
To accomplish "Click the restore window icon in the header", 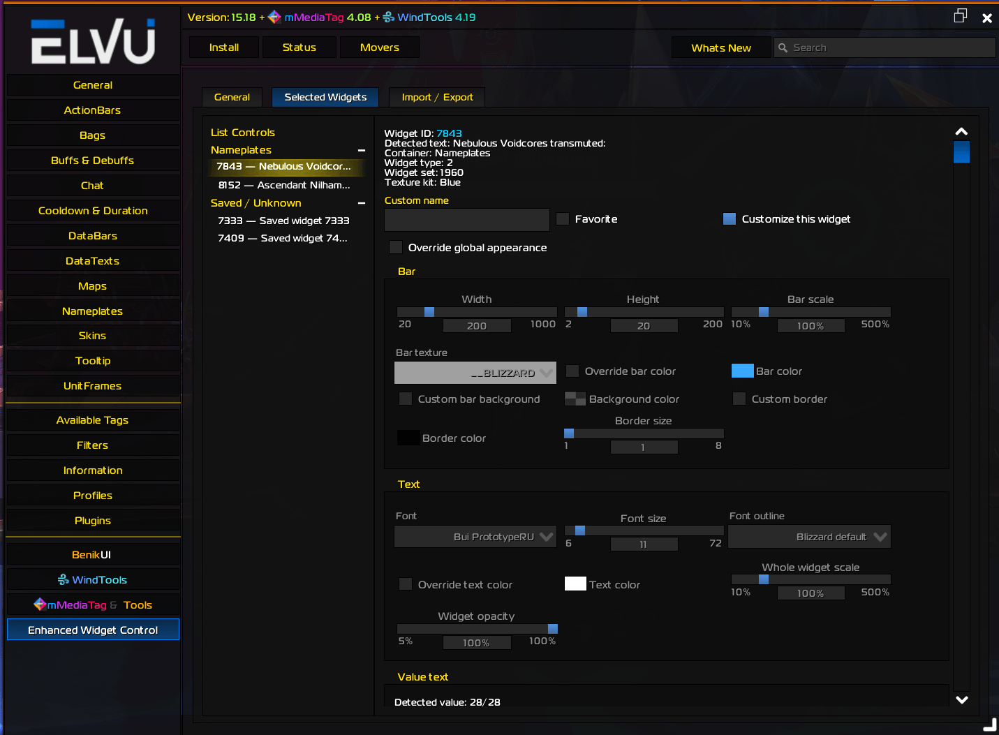I will click(961, 16).
